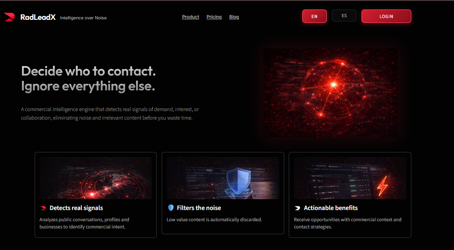The width and height of the screenshot is (454, 250).
Task: Select the Detects real signals card heading
Action: [x=76, y=208]
